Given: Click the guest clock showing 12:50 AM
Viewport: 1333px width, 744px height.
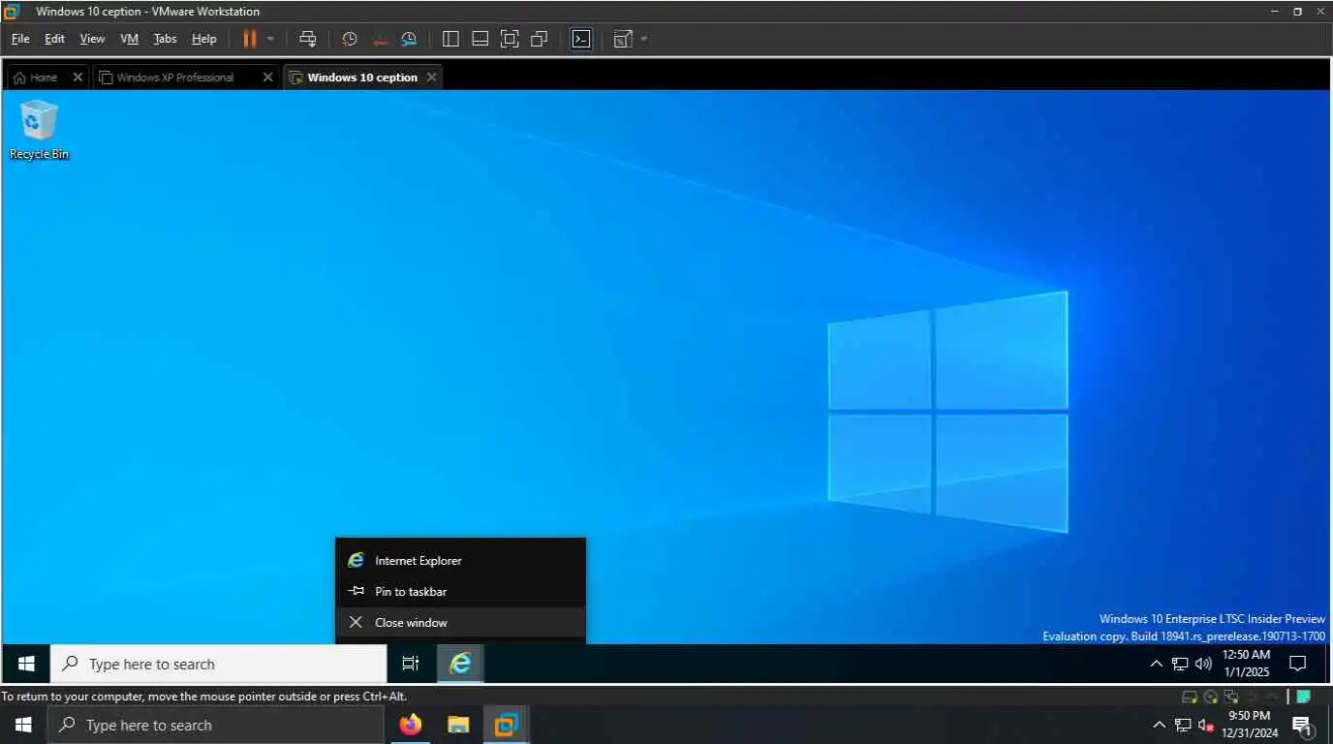Looking at the screenshot, I should point(1246,664).
